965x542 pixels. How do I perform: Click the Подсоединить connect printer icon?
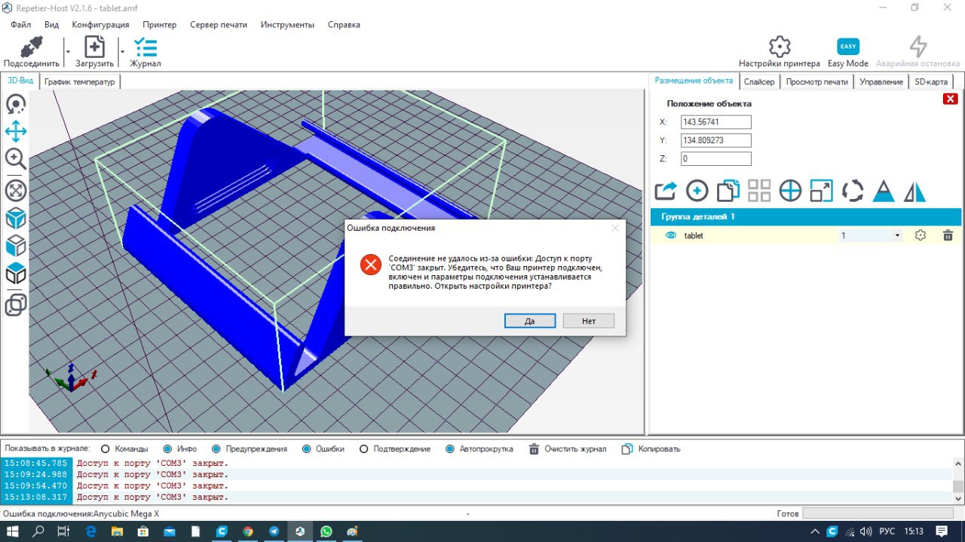click(31, 47)
